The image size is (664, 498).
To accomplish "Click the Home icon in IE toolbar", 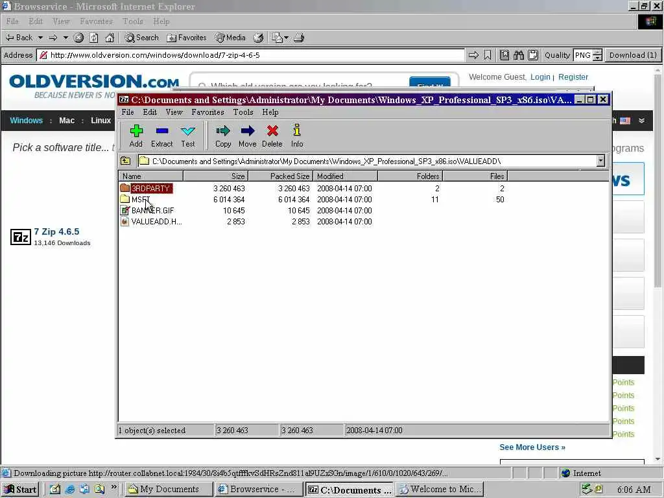I will [x=110, y=38].
